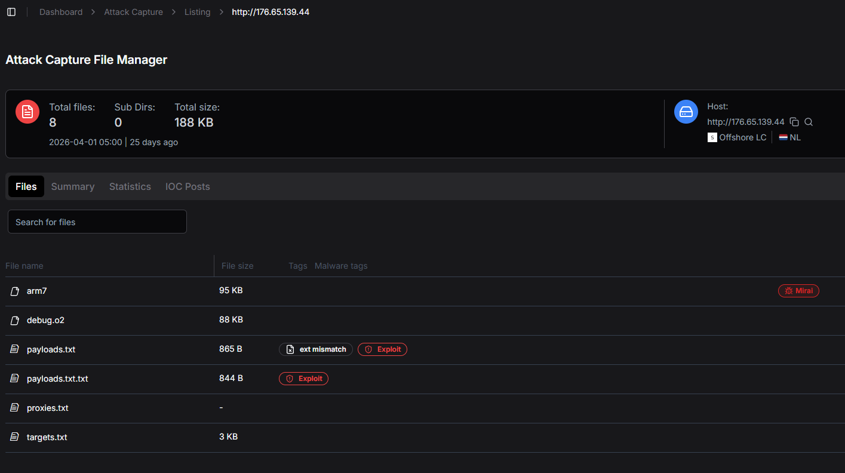Click the red total files document icon
Screen dimensions: 845x473
(27, 112)
